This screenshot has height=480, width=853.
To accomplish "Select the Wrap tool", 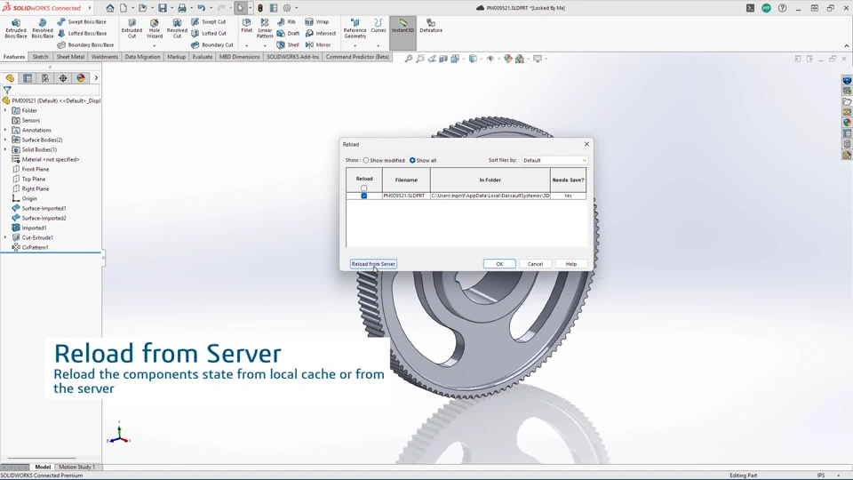I will pos(317,21).
